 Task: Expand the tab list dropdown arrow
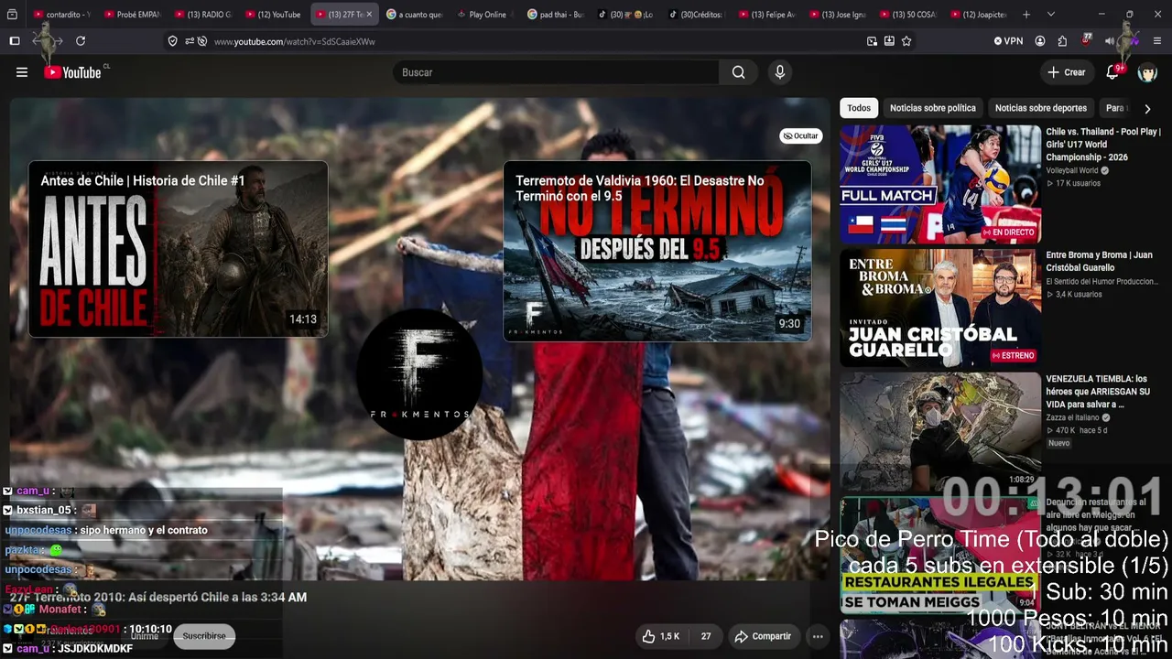[1050, 15]
